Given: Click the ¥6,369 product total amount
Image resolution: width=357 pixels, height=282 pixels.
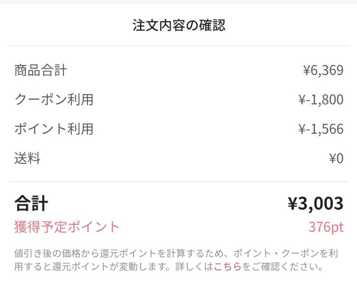Looking at the screenshot, I should click(323, 71).
